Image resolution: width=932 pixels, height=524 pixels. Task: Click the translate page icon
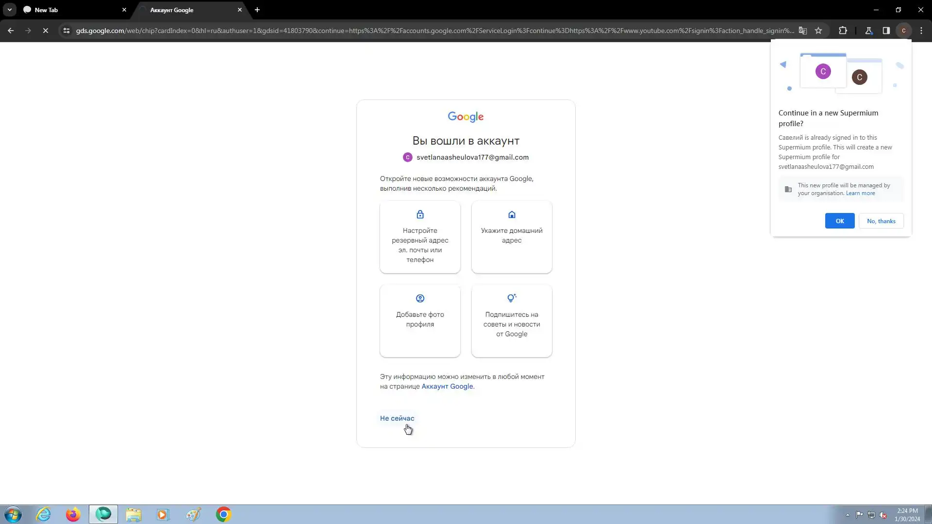click(x=803, y=31)
